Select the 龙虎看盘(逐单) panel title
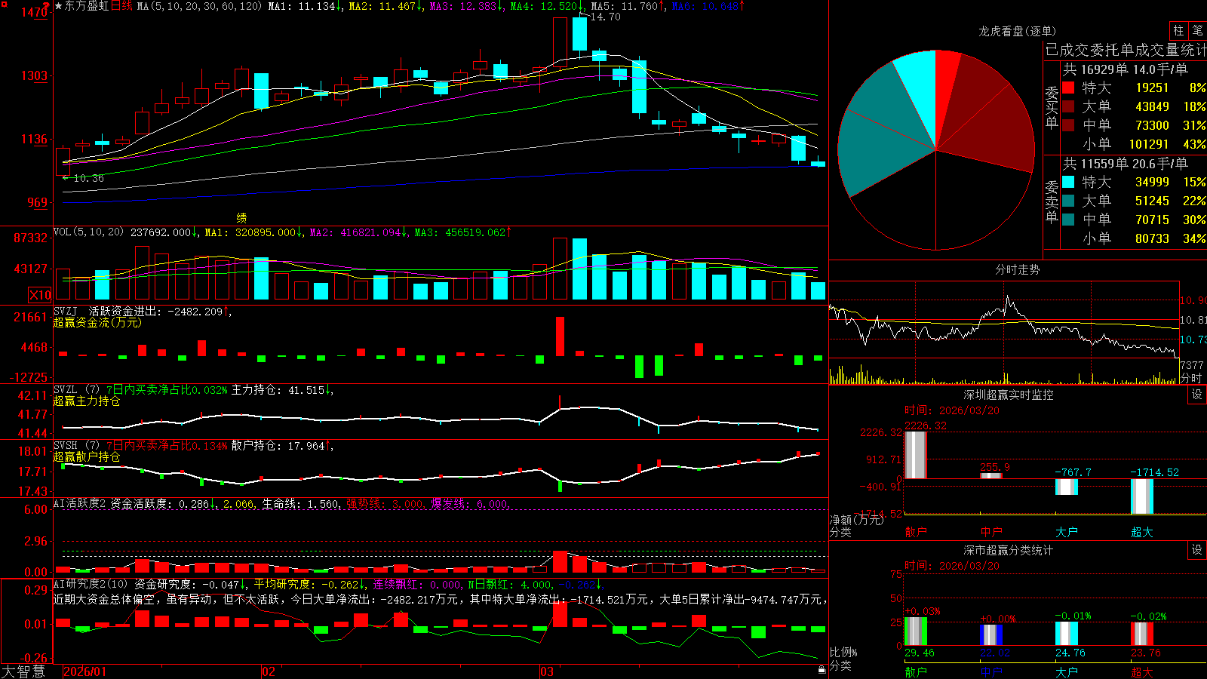 coord(1017,31)
